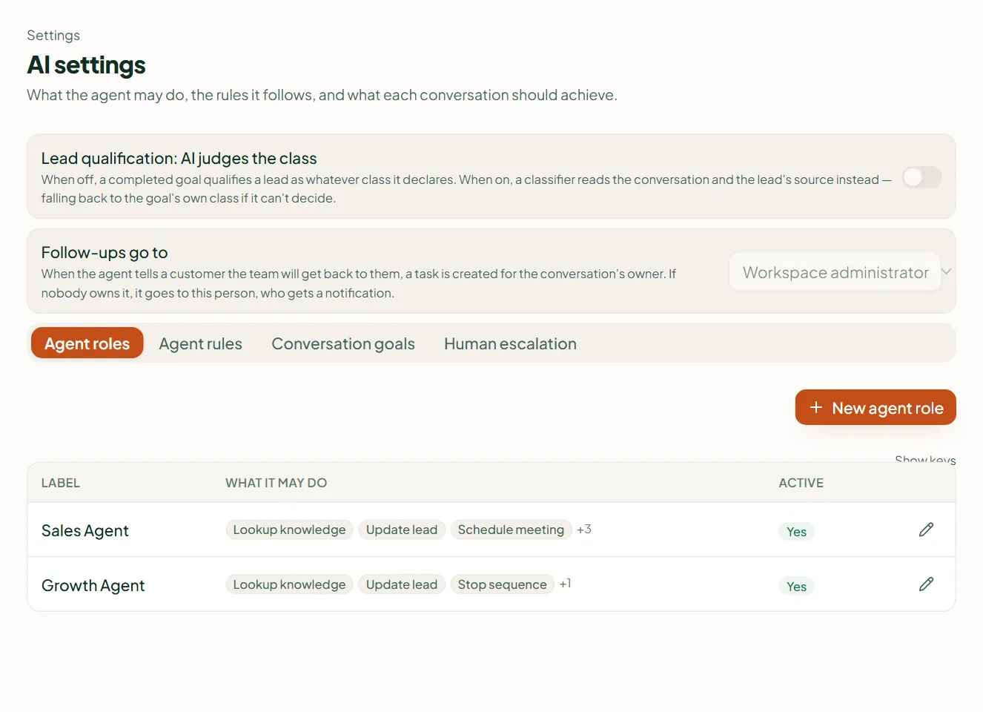Click the Yes badge for Sales Agent

coord(797,532)
